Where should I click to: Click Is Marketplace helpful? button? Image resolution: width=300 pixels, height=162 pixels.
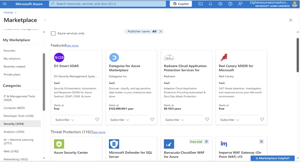[x=273, y=158]
